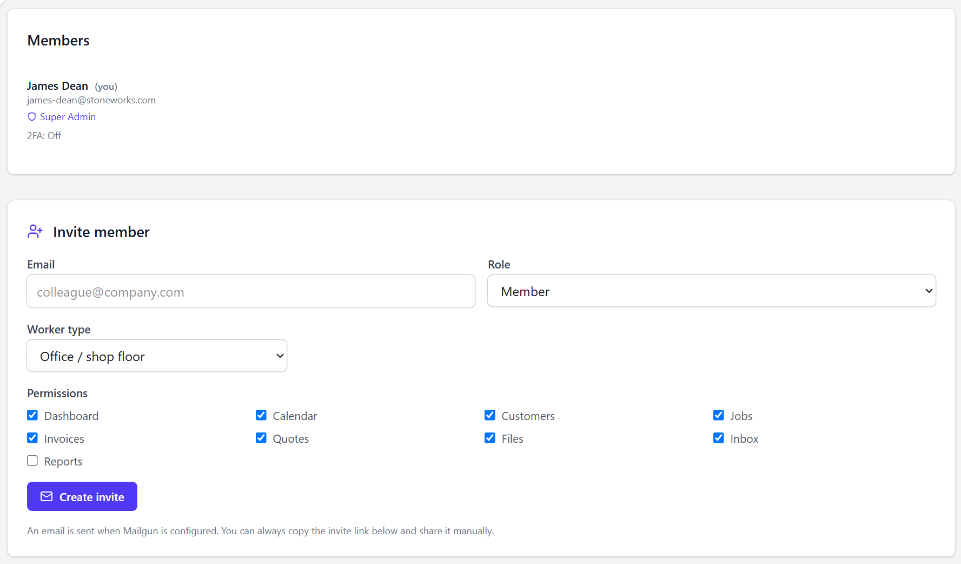Uncheck the Calendar permission

(261, 415)
